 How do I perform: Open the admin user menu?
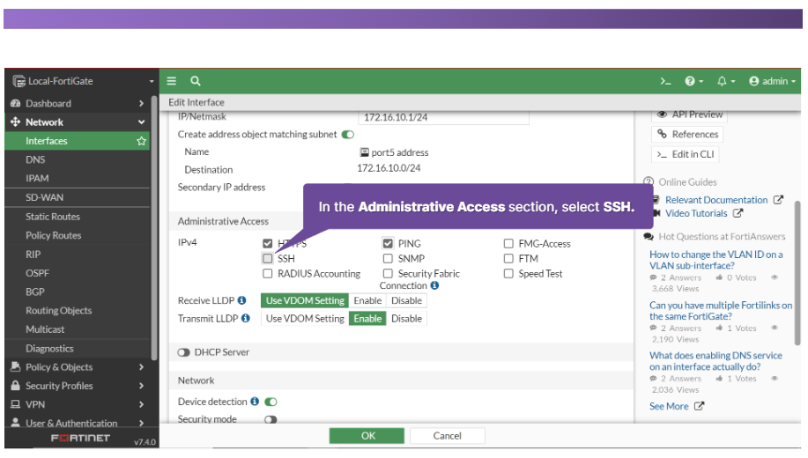(772, 81)
